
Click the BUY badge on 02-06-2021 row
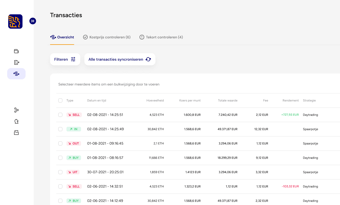(74, 201)
